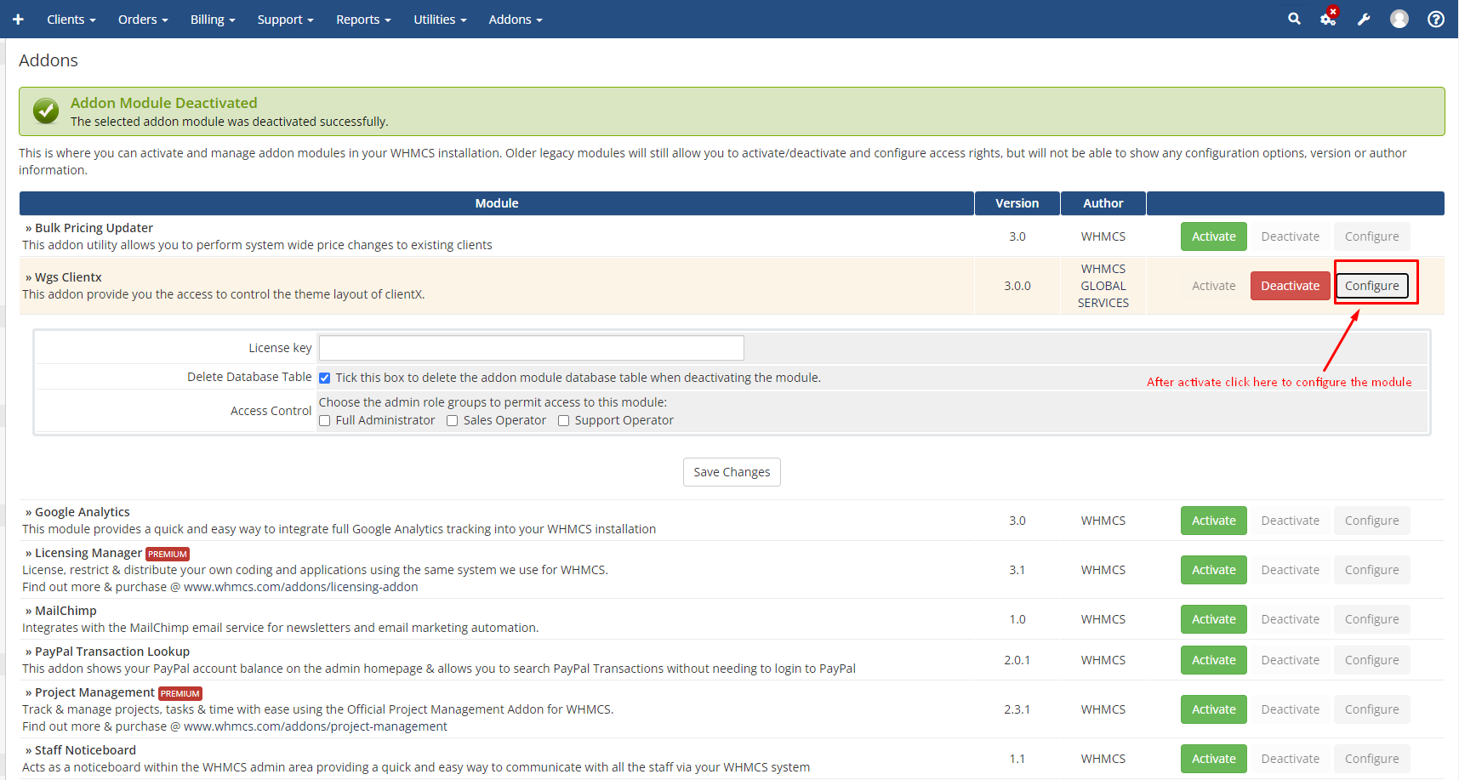Check the Support Operator checkbox

tap(563, 421)
